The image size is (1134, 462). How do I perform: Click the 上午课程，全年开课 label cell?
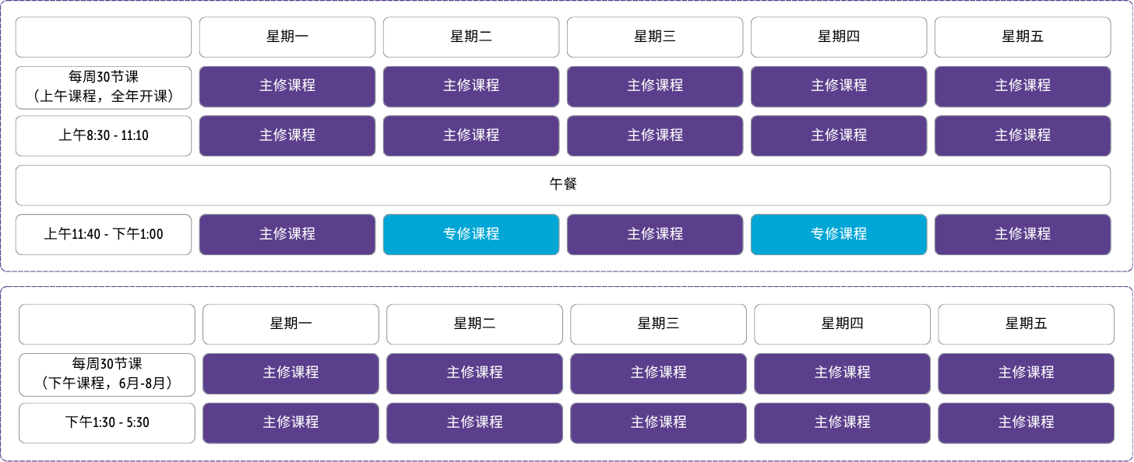click(x=104, y=87)
